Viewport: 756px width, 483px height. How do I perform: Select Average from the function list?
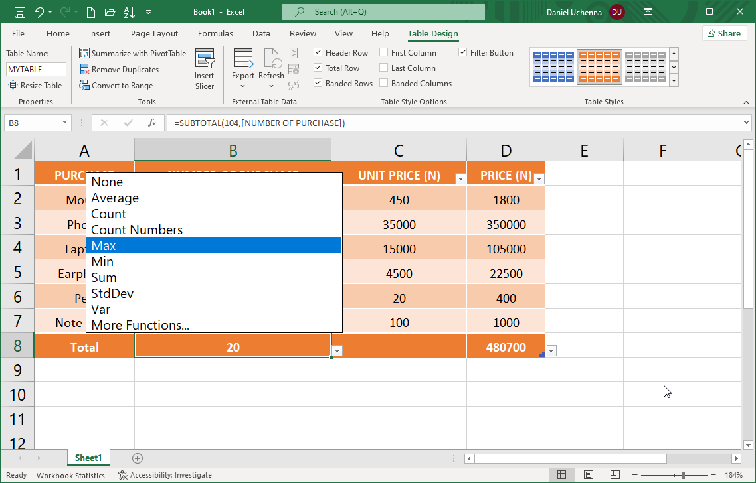click(115, 198)
